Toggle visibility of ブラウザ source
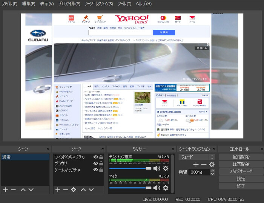The width and height of the screenshot is (264, 203). pyautogui.click(x=96, y=163)
